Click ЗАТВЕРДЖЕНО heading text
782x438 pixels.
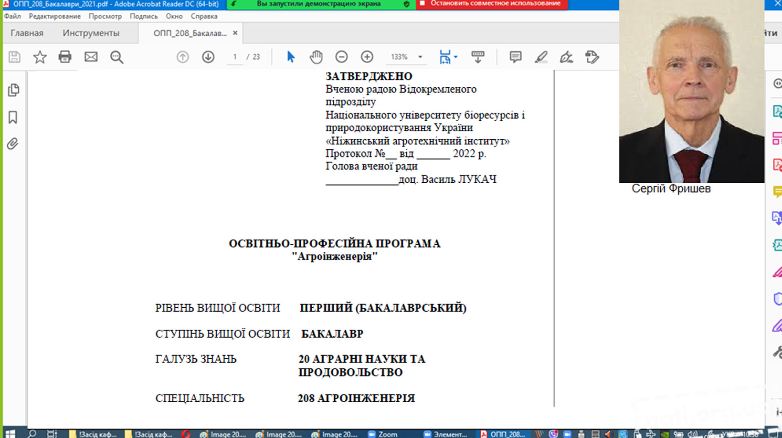click(369, 76)
